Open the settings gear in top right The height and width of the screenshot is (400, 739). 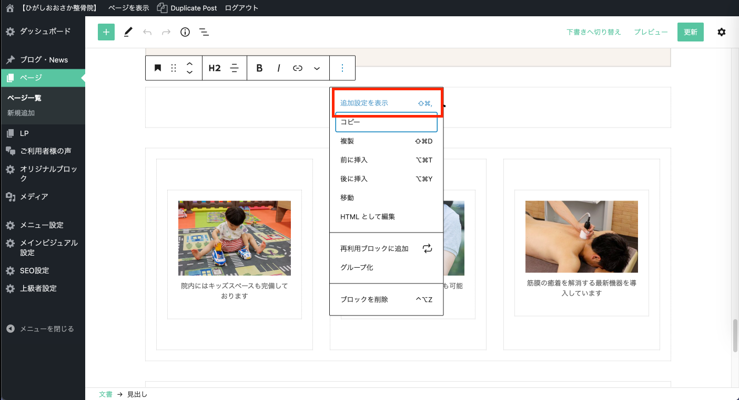(x=722, y=32)
